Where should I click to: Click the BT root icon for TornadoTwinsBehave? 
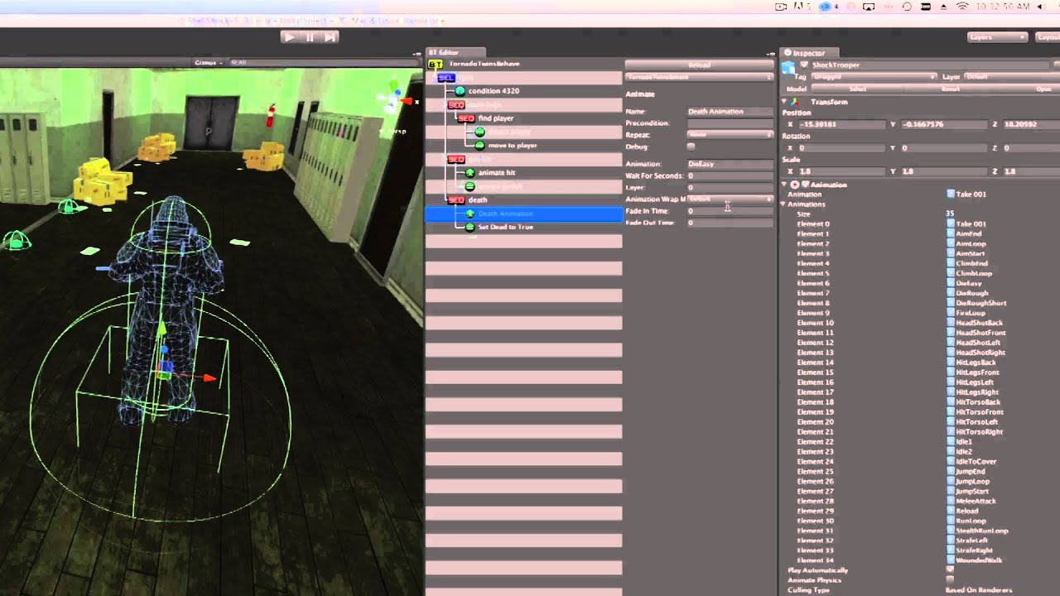435,64
